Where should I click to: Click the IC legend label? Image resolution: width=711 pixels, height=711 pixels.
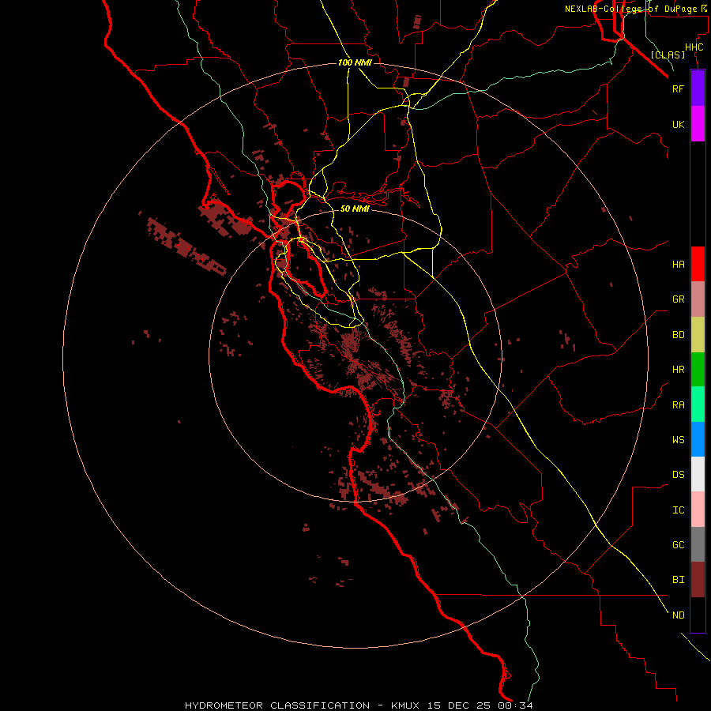pyautogui.click(x=678, y=510)
